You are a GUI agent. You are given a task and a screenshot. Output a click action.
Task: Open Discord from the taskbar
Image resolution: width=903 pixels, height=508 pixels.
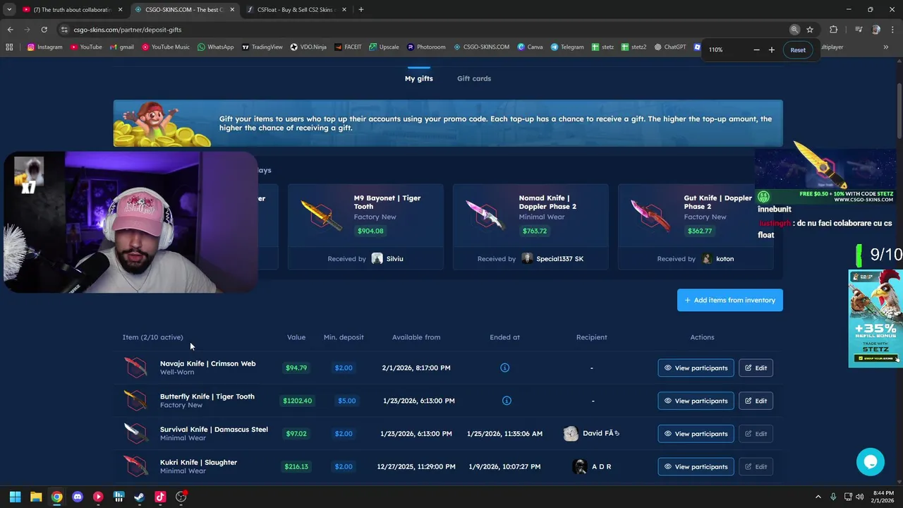coord(78,497)
